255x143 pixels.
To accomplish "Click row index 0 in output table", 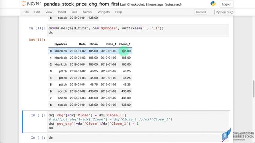I will tap(51, 51).
